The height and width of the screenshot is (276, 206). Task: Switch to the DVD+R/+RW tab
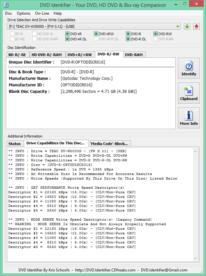click(x=80, y=55)
